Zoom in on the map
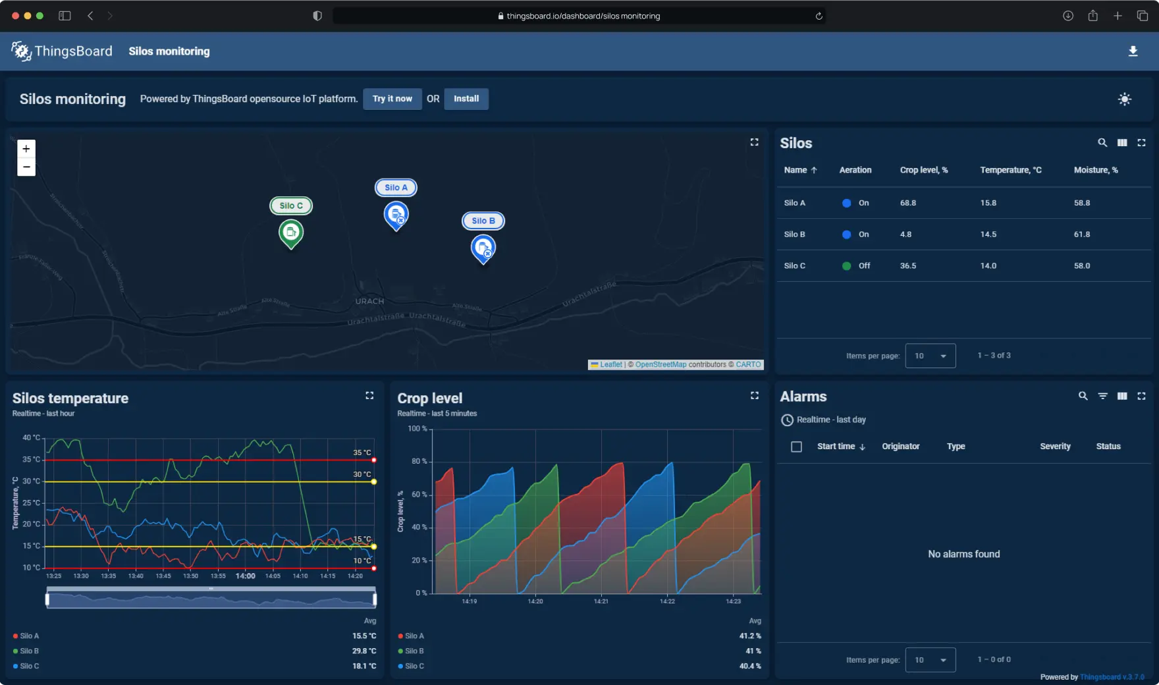The width and height of the screenshot is (1159, 685). pos(26,149)
